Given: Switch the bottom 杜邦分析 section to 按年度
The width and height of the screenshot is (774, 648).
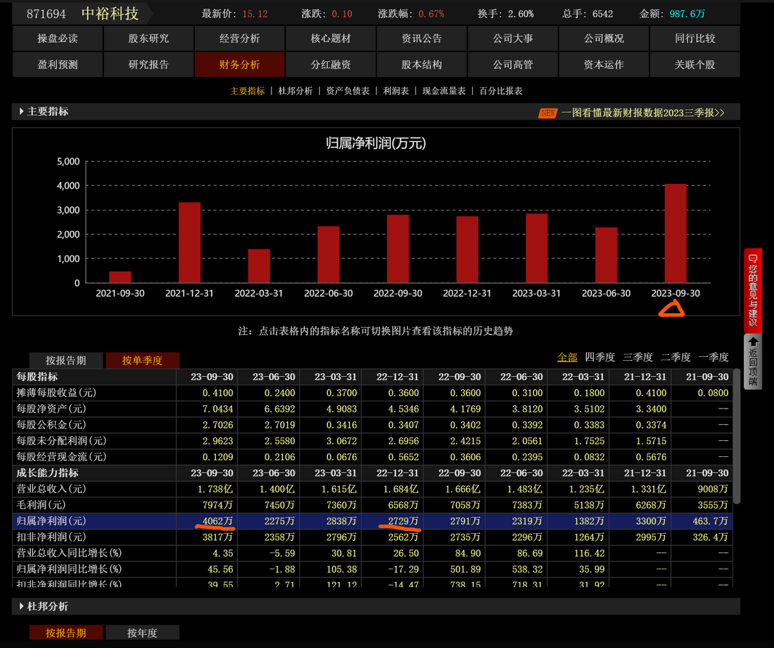Looking at the screenshot, I should (142, 633).
